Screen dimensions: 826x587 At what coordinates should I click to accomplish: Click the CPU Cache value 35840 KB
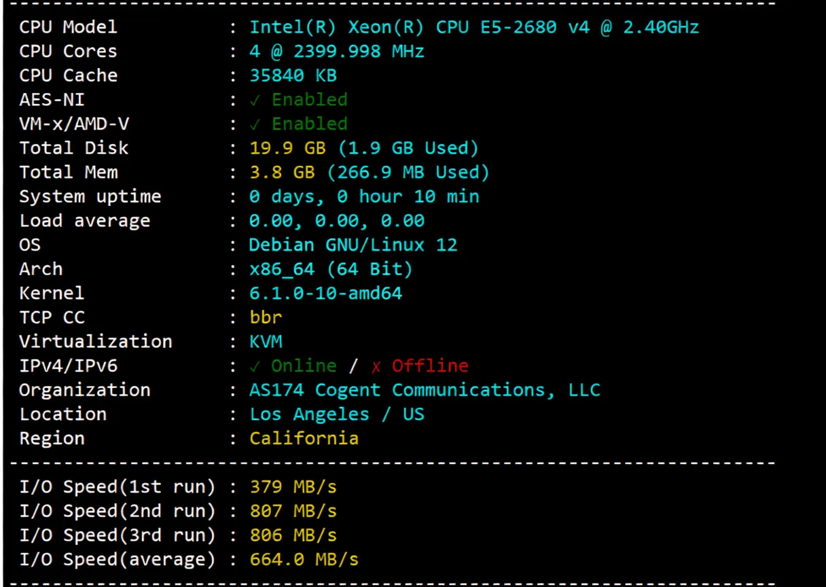coord(293,75)
